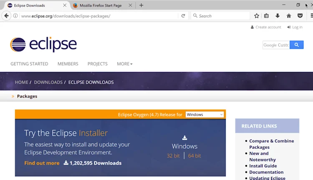Open the GETTING STARTED menu item

(x=29, y=64)
